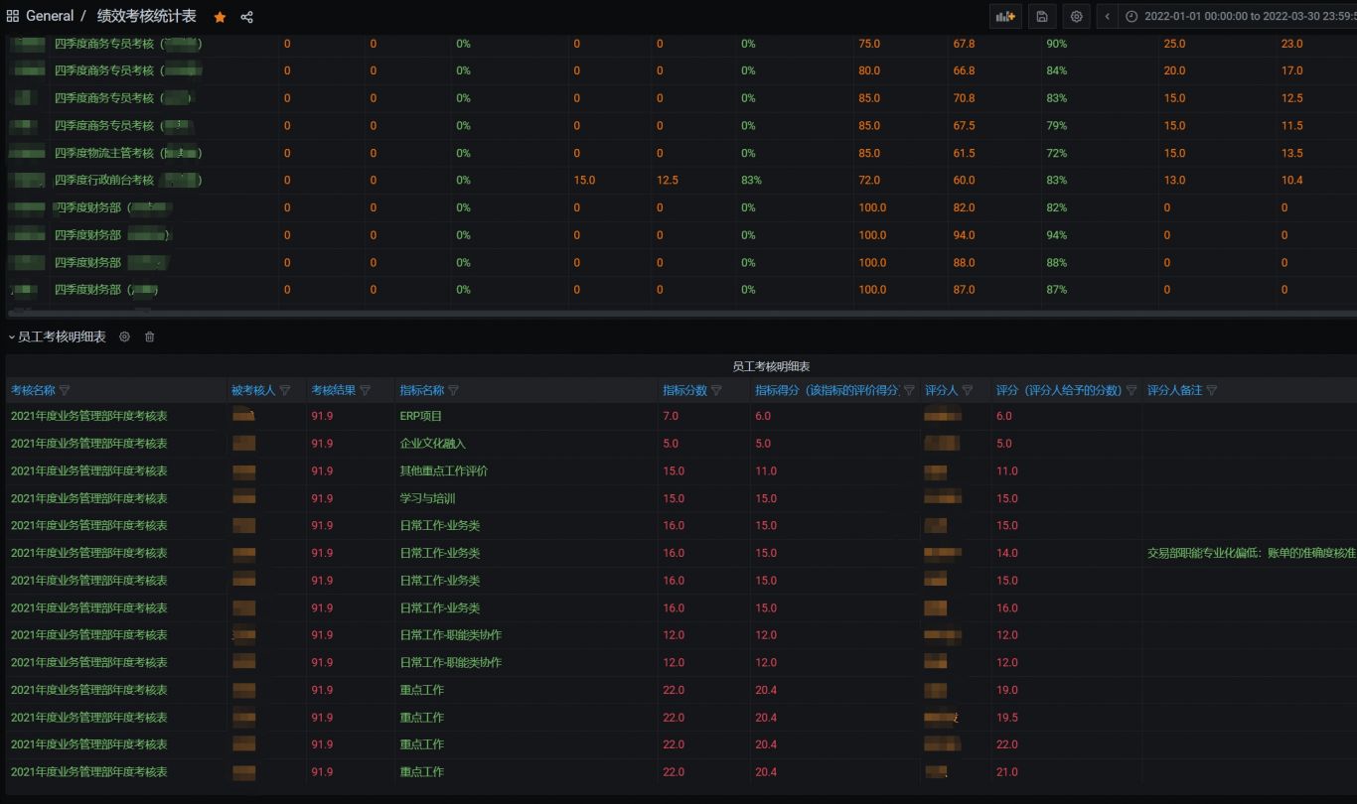Viewport: 1357px width, 804px height.
Task: Open the time range picker
Action: 1238,16
